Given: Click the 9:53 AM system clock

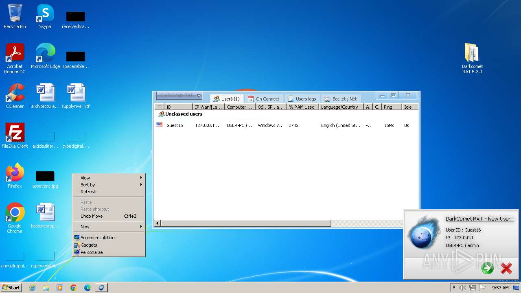Looking at the screenshot, I should [500, 288].
